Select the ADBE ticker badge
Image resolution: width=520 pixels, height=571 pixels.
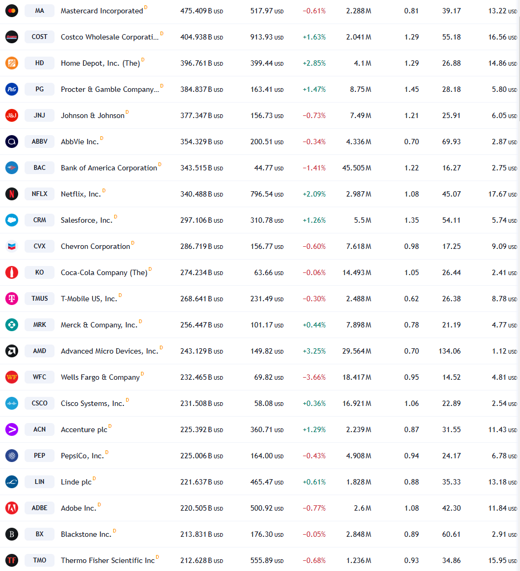click(x=40, y=508)
